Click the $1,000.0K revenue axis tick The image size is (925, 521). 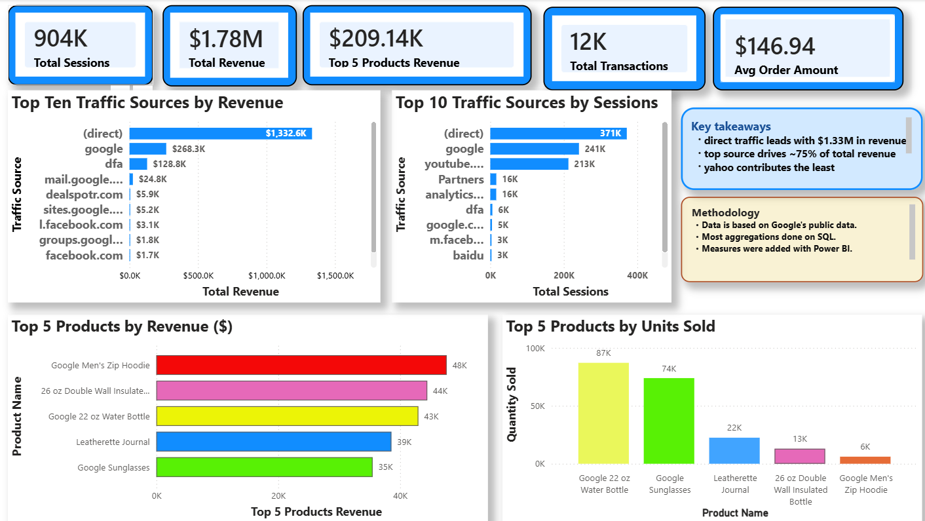[267, 275]
